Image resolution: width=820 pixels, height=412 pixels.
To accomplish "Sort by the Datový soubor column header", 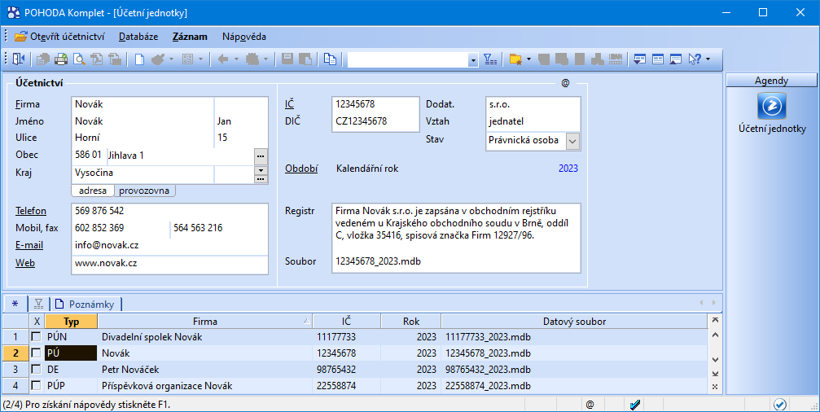I will [x=574, y=321].
